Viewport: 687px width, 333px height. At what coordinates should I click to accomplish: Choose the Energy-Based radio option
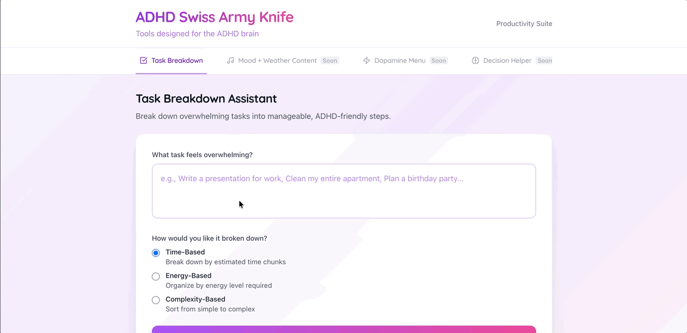tap(156, 277)
